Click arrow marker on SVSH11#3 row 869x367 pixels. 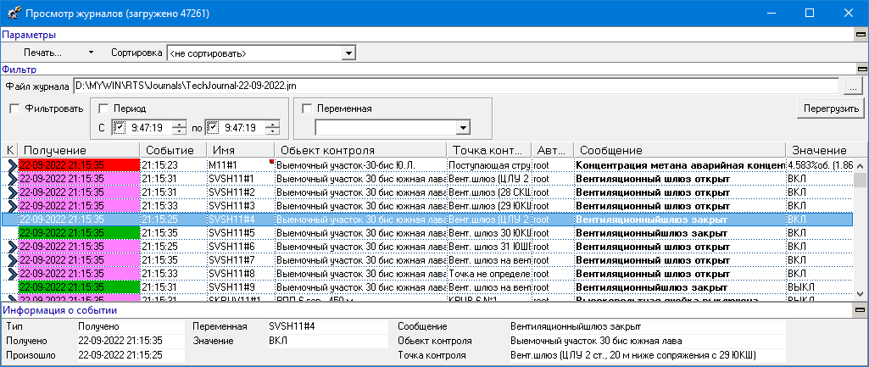click(x=12, y=206)
